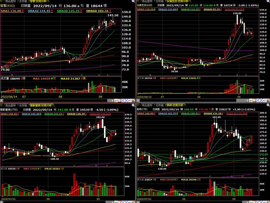Click the shrink chart icon in the 台康生技 toolbar
This screenshot has height=203, width=270.
pyautogui.click(x=258, y=100)
